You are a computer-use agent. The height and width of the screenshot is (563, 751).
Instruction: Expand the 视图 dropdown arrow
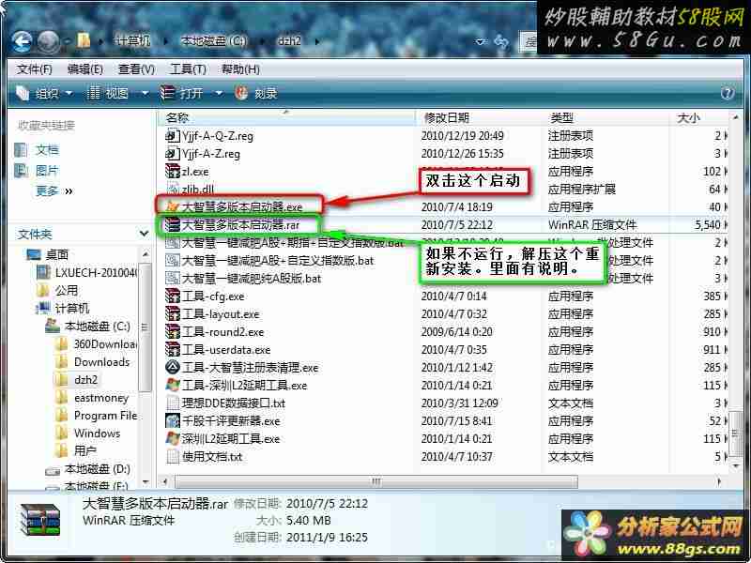pos(145,93)
